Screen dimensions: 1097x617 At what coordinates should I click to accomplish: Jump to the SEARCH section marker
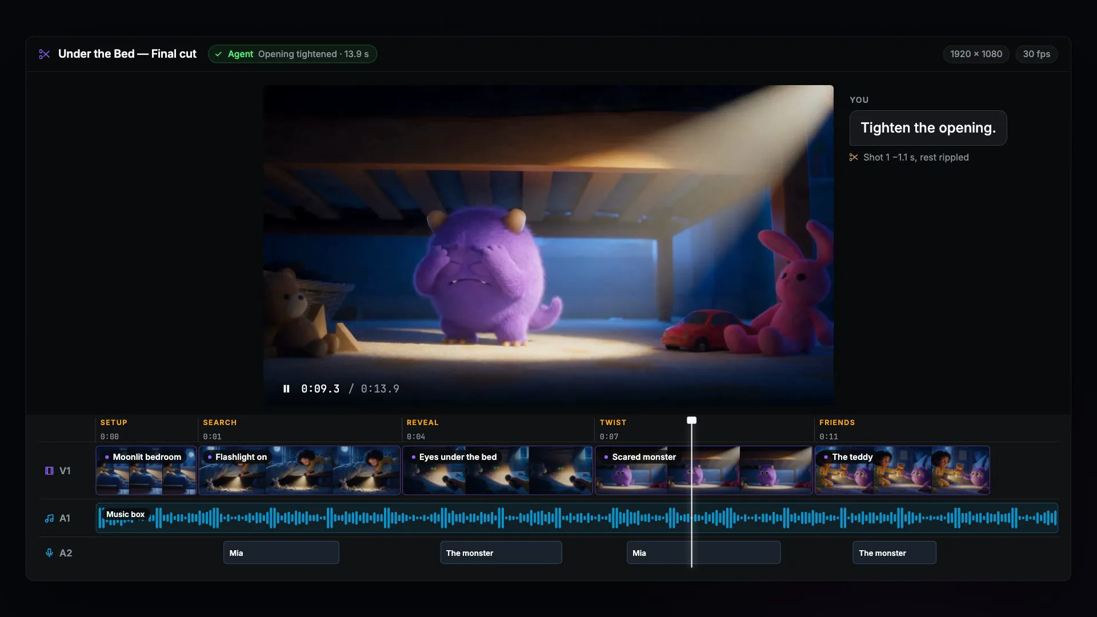(x=219, y=423)
